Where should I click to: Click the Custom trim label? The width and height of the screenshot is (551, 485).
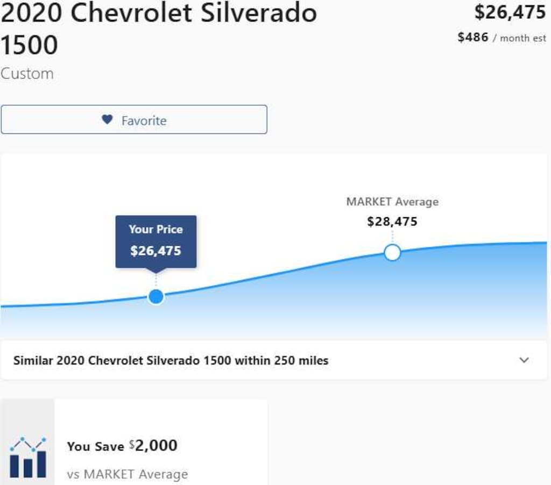click(x=27, y=74)
